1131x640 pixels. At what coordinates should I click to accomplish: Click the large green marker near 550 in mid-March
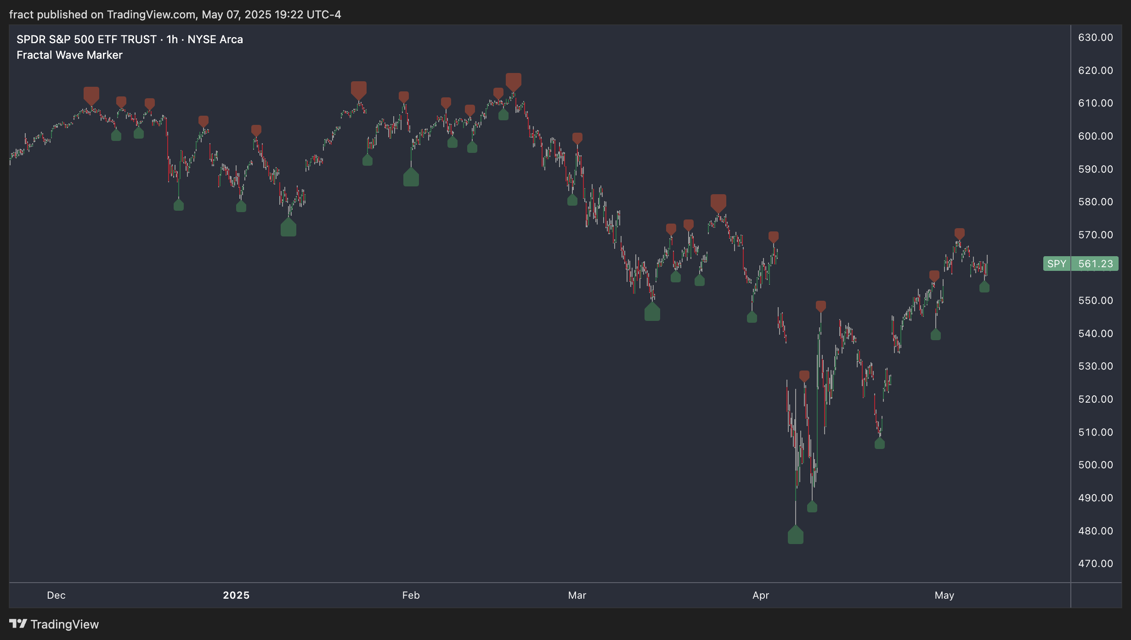click(652, 312)
